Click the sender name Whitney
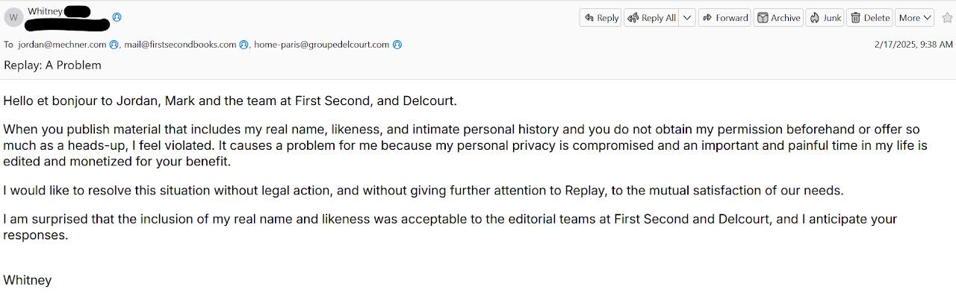The width and height of the screenshot is (956, 295). (x=45, y=11)
